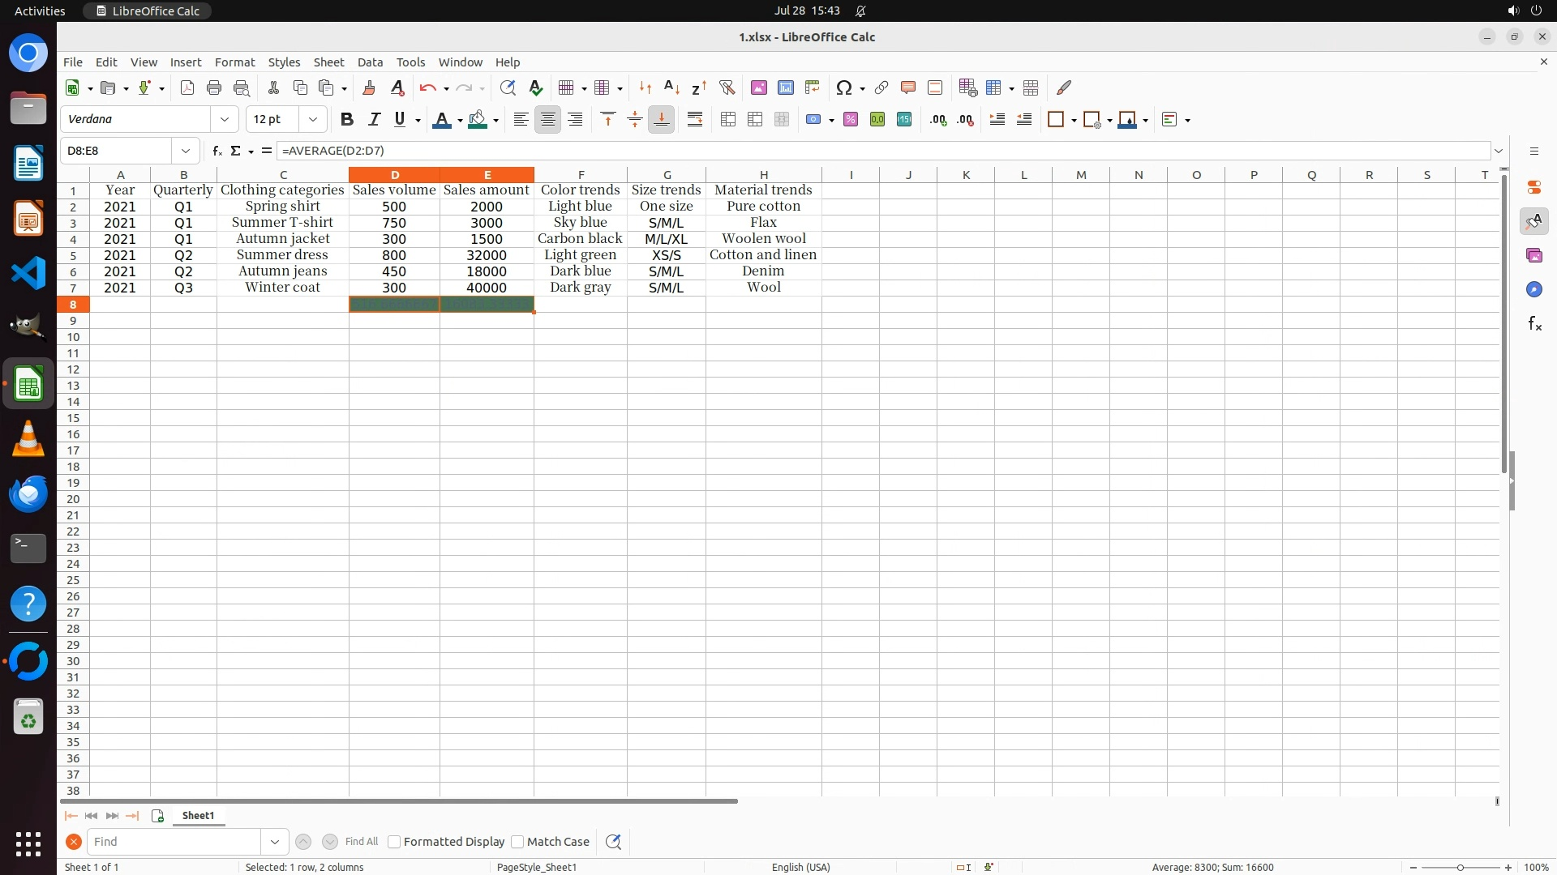Click inside the Find text field
This screenshot has width=1557, height=875.
point(174,842)
